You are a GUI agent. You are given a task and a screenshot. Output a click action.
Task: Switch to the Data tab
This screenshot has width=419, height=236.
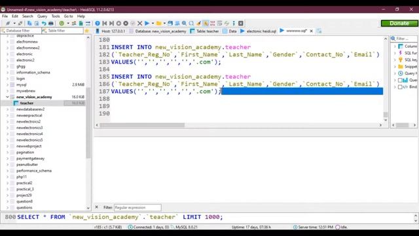click(230, 31)
